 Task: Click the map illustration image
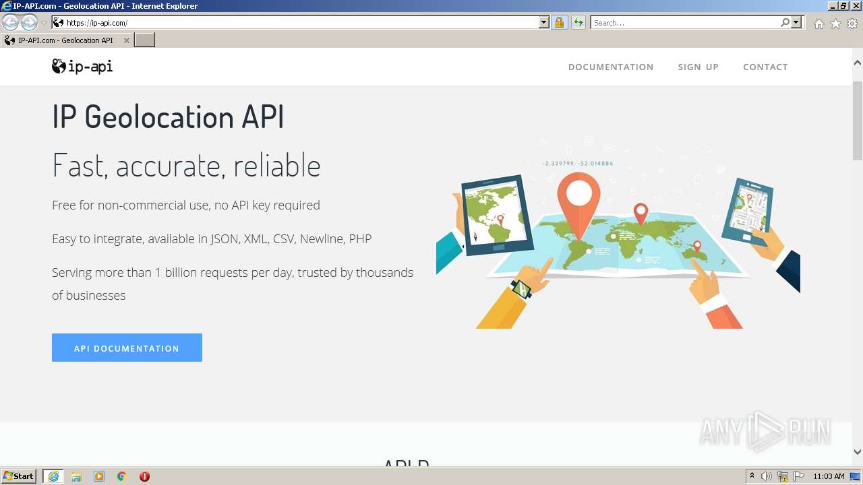click(x=618, y=232)
